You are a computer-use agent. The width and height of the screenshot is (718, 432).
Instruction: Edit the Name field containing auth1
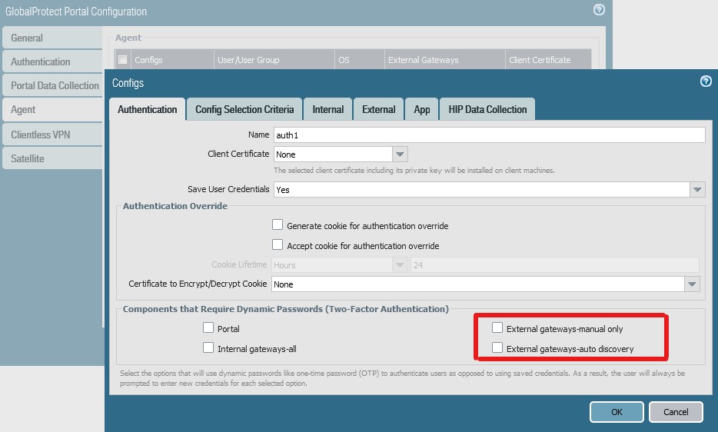pyautogui.click(x=490, y=135)
